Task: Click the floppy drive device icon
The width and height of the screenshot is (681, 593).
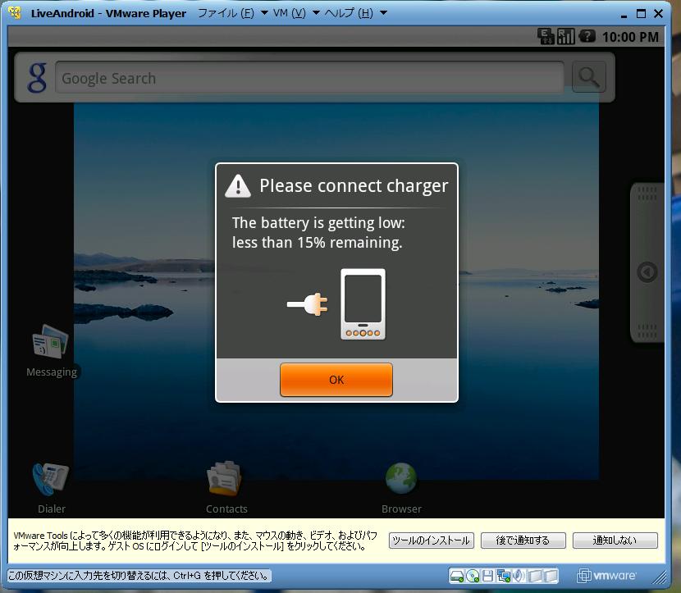Action: pyautogui.click(x=487, y=576)
